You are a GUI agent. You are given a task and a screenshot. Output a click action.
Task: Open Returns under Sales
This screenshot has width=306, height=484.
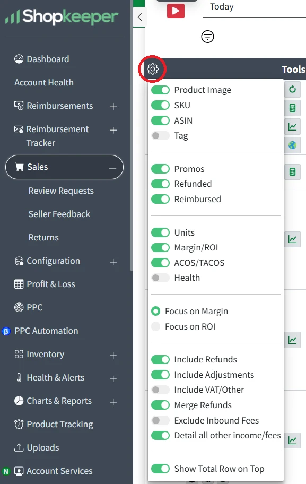point(43,237)
